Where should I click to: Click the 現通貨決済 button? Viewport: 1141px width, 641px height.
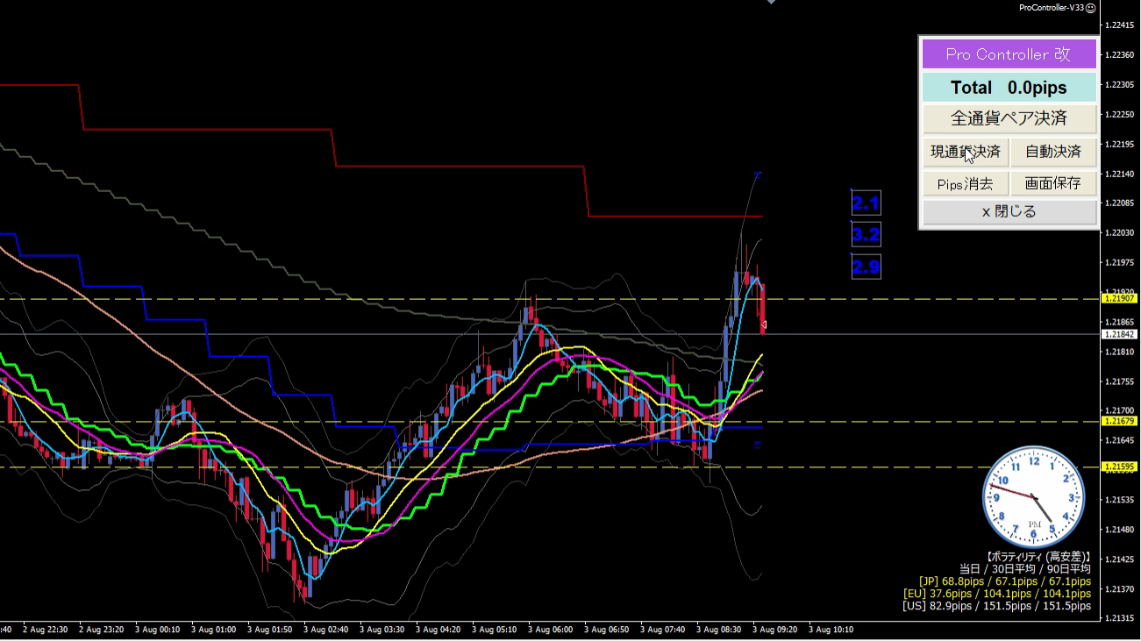(966, 152)
